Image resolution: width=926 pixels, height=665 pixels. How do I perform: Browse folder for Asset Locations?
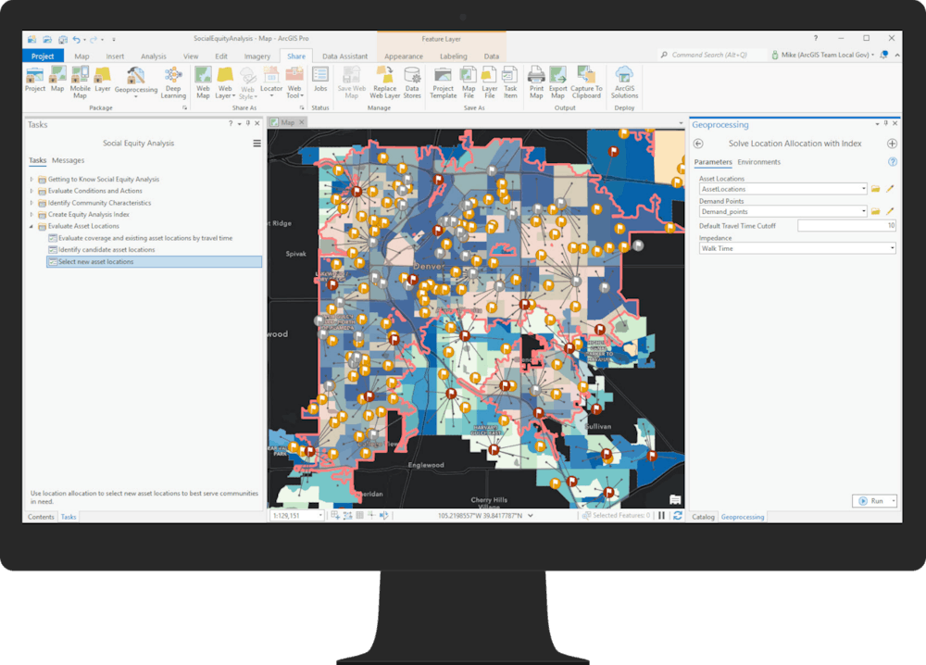[x=876, y=189]
